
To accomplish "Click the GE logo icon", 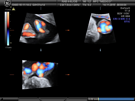I will (7, 3).
